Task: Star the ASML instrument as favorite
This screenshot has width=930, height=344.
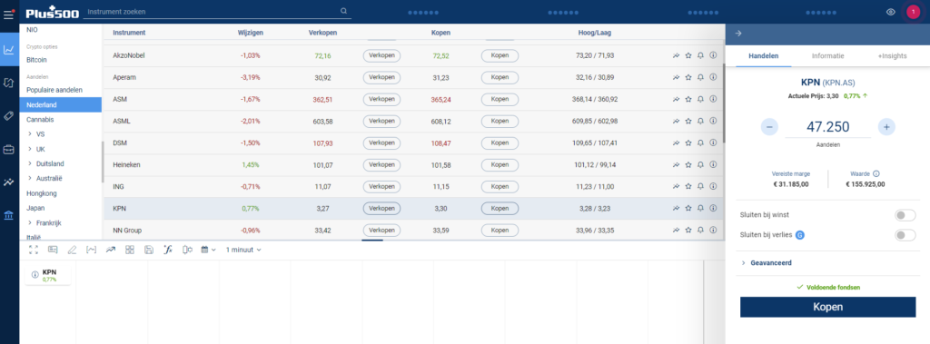Action: coord(688,121)
